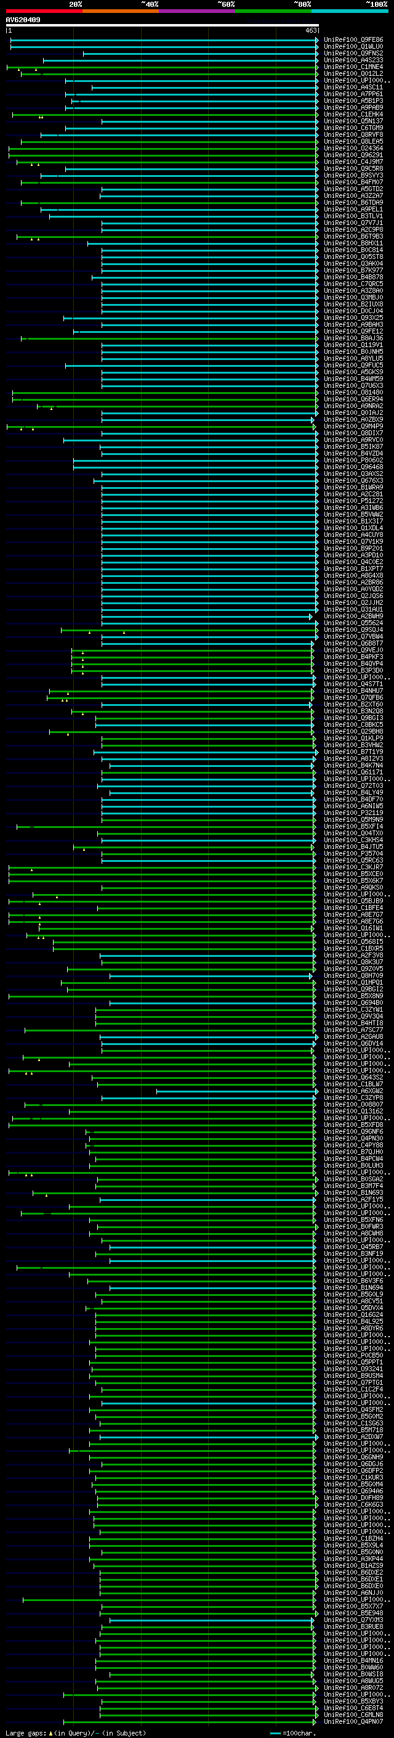Click the red 20% identity color segment
Screen dimensions: 394x1738
click(x=44, y=11)
